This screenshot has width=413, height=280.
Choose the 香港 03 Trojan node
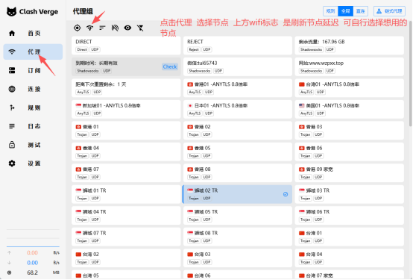pos(349,131)
